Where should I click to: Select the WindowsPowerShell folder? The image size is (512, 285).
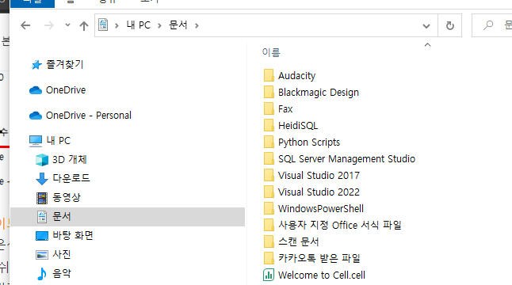[x=321, y=209]
